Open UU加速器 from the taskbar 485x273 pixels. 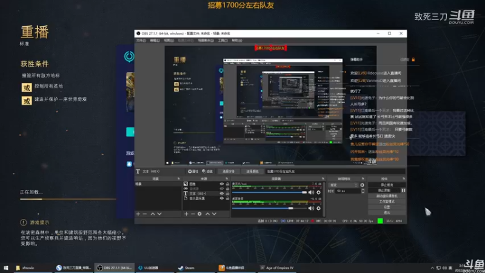pyautogui.click(x=155, y=268)
